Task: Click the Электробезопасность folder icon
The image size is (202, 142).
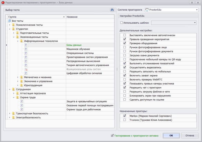Action: click(x=13, y=117)
